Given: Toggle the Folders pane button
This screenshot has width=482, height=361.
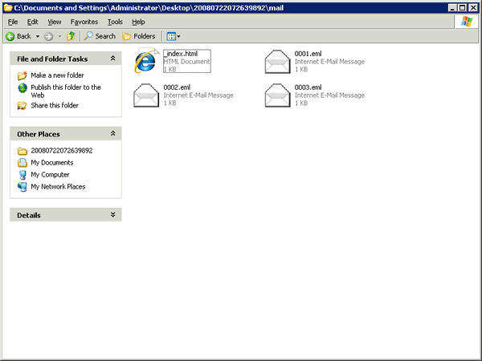Looking at the screenshot, I should tap(139, 36).
